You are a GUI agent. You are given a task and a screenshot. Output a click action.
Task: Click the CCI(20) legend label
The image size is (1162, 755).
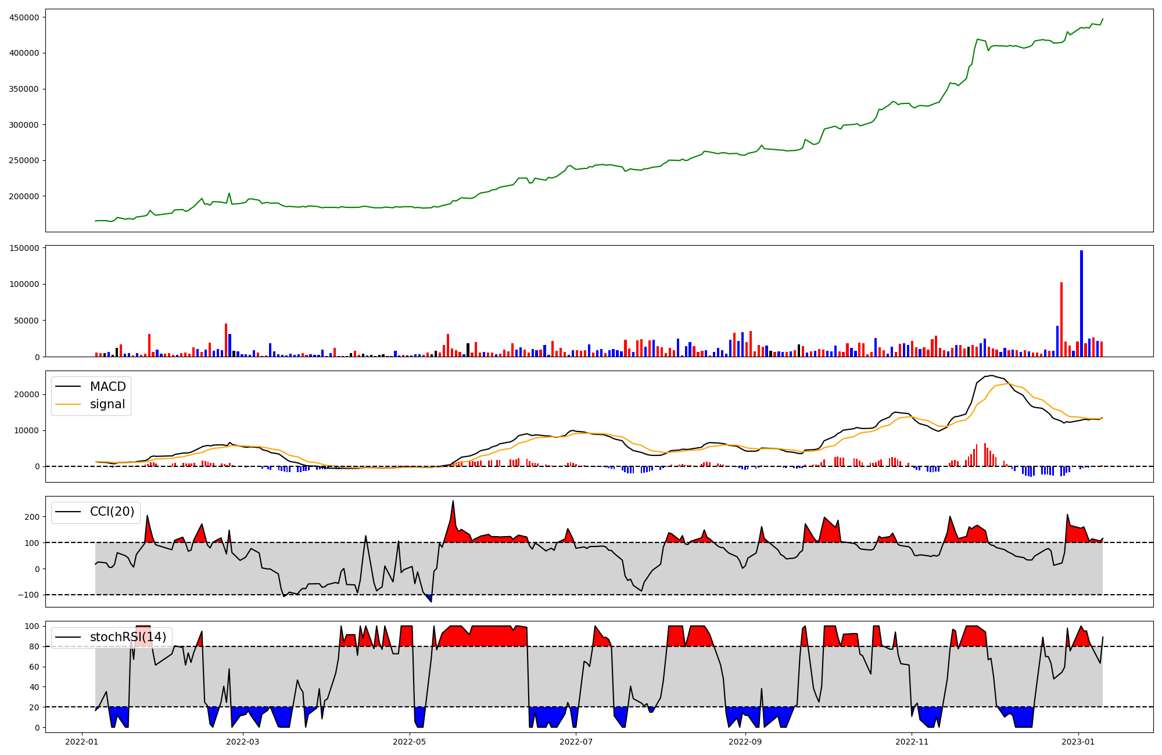pos(112,512)
